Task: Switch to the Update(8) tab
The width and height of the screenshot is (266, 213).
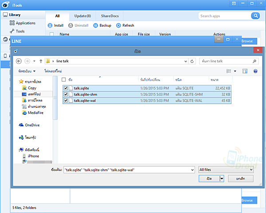Action: click(82, 16)
